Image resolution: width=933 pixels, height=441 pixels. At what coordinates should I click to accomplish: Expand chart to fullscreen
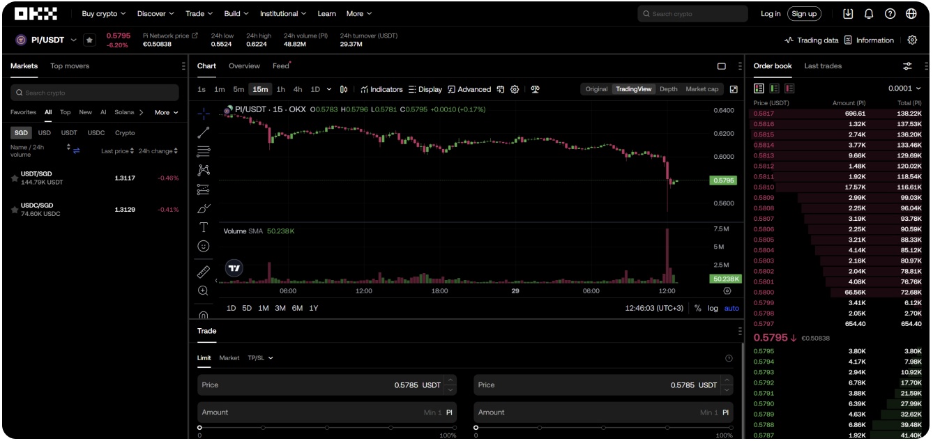click(734, 89)
